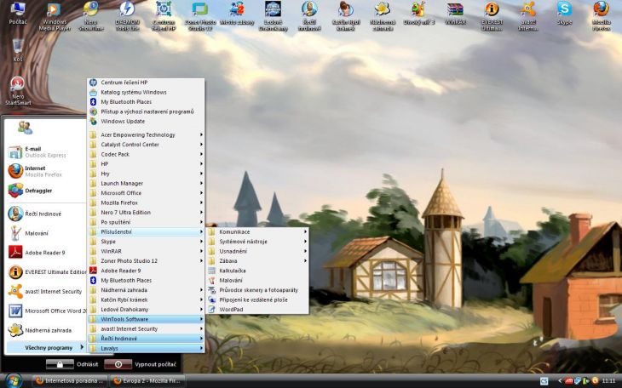Expand the Codec Pack folder
Screen dimensions: 622x388
(146, 154)
